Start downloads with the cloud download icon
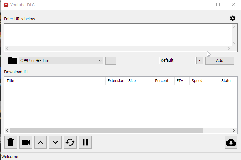This screenshot has width=241, height=160. coord(231,142)
